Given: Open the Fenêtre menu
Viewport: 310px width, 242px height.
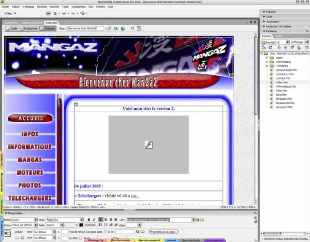Looking at the screenshot, I should (x=100, y=7).
